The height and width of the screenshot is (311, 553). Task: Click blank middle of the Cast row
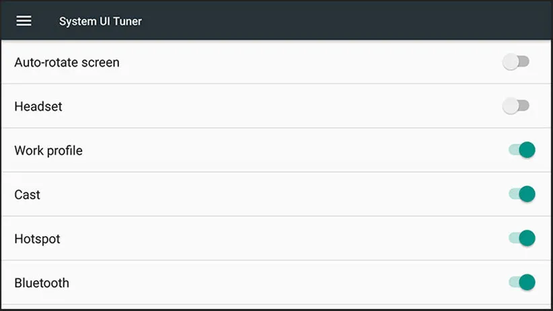(x=269, y=195)
